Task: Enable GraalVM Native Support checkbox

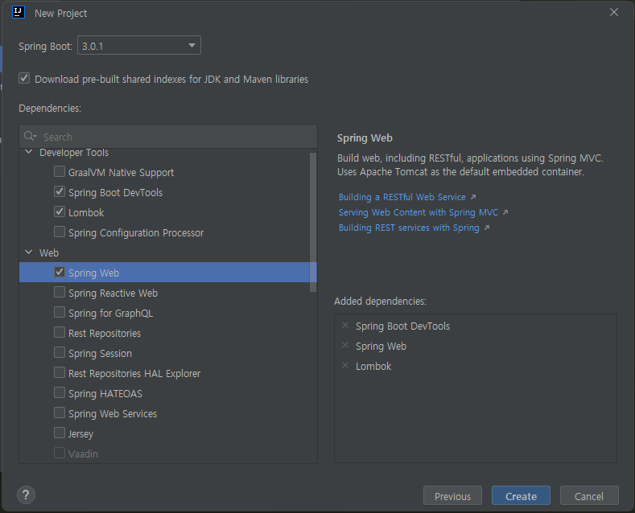Action: [x=60, y=171]
